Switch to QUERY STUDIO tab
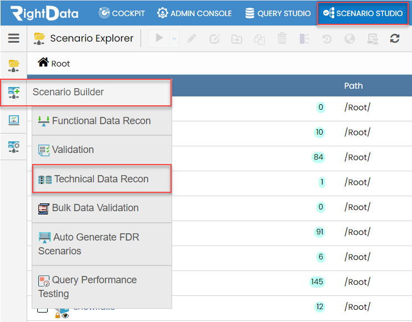The image size is (412, 322). click(278, 13)
